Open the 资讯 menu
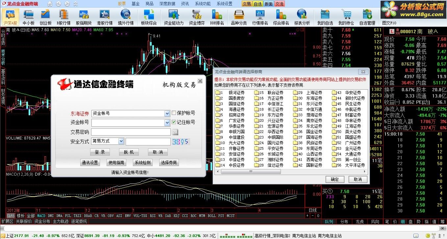Image resolution: width=447 pixels, height=239 pixels. [x=185, y=4]
